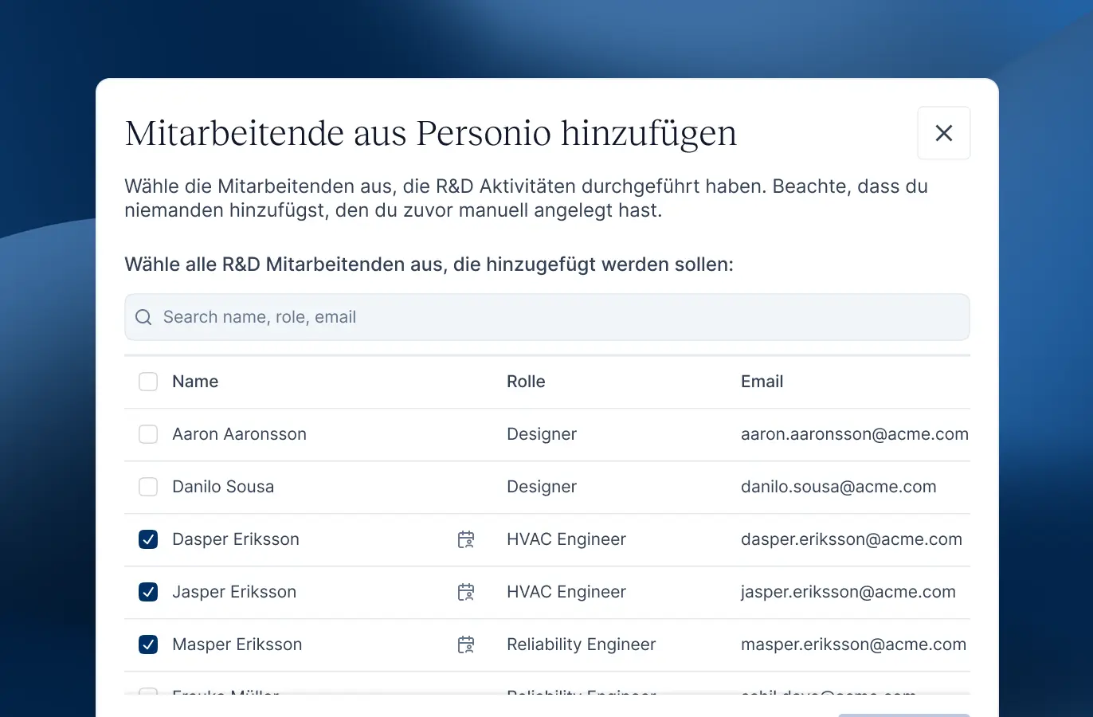Click the danilo.sousa@acme.com email address
The width and height of the screenshot is (1093, 717).
click(x=838, y=487)
